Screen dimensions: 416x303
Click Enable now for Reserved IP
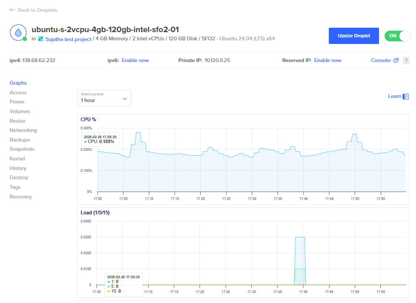[328, 60]
